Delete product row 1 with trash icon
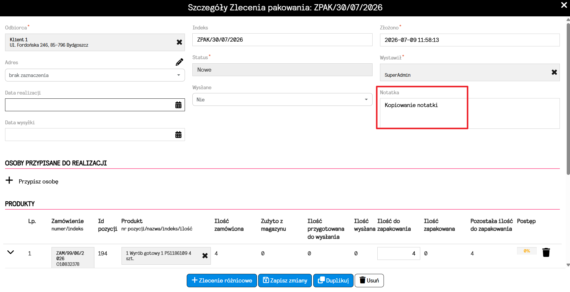This screenshot has width=570, height=292. pyautogui.click(x=546, y=252)
